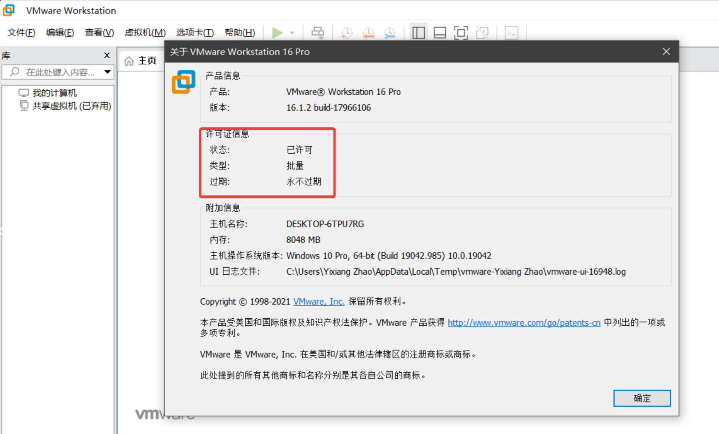The width and height of the screenshot is (719, 434).
Task: Click the VMware Workstation app icon in title bar
Action: point(9,10)
